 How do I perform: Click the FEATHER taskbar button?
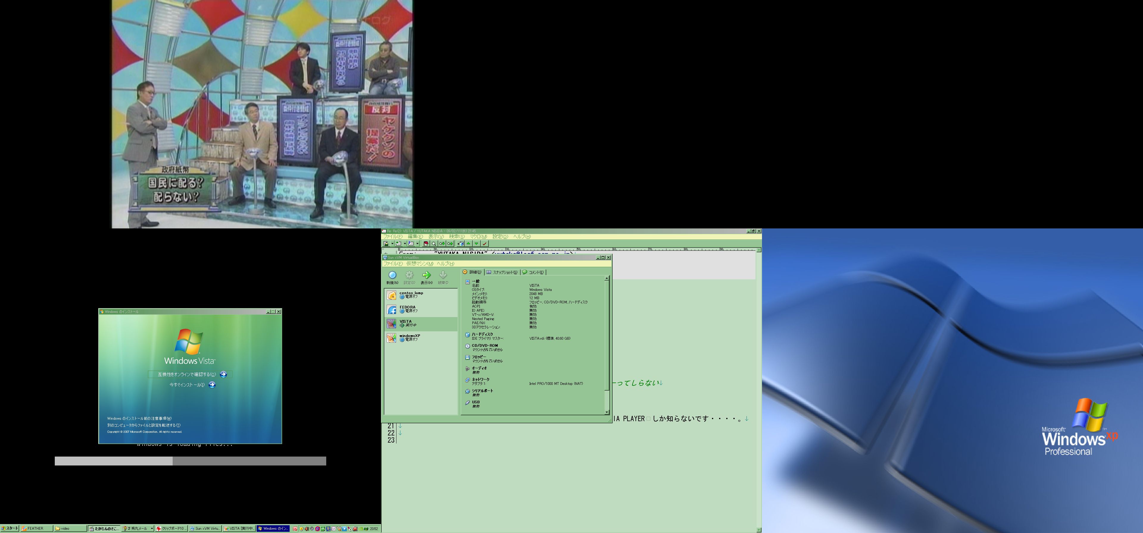pyautogui.click(x=36, y=529)
